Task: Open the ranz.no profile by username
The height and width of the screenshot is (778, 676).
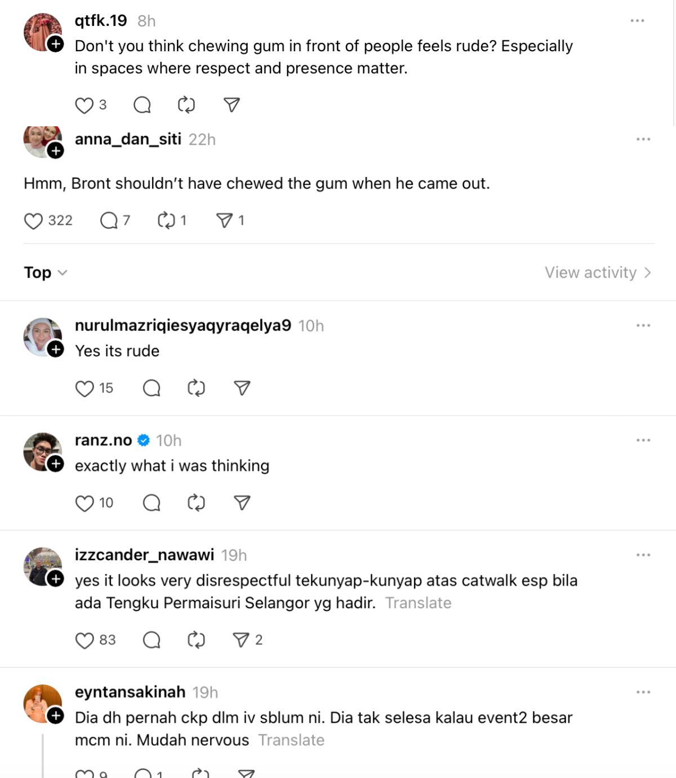Action: 104,440
